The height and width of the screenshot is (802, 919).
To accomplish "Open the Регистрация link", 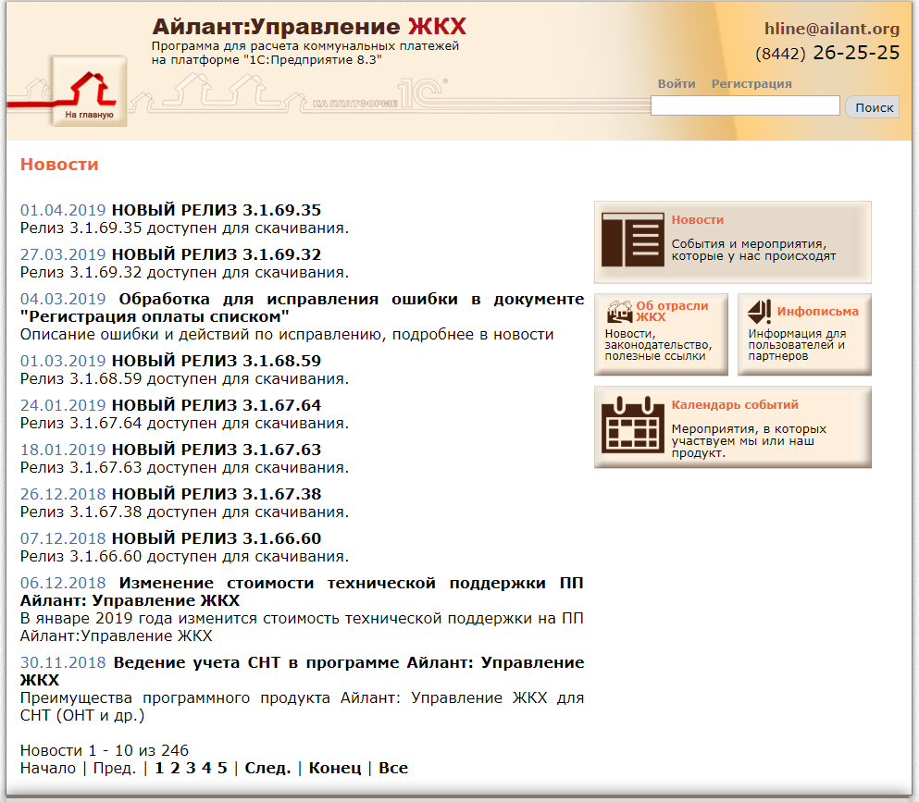I will point(751,84).
